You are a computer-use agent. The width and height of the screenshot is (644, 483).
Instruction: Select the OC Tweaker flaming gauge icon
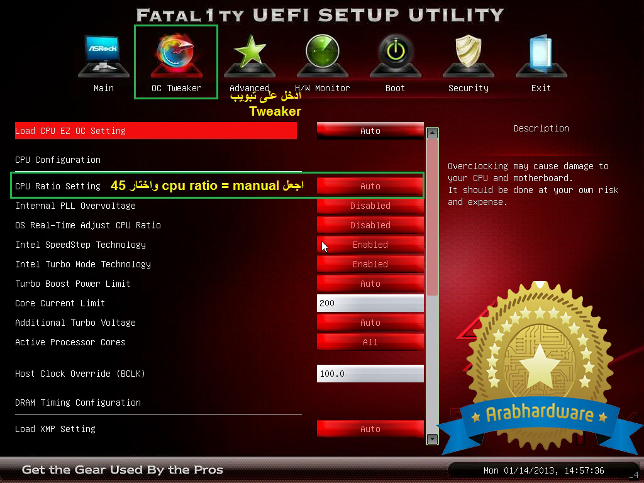tap(177, 56)
